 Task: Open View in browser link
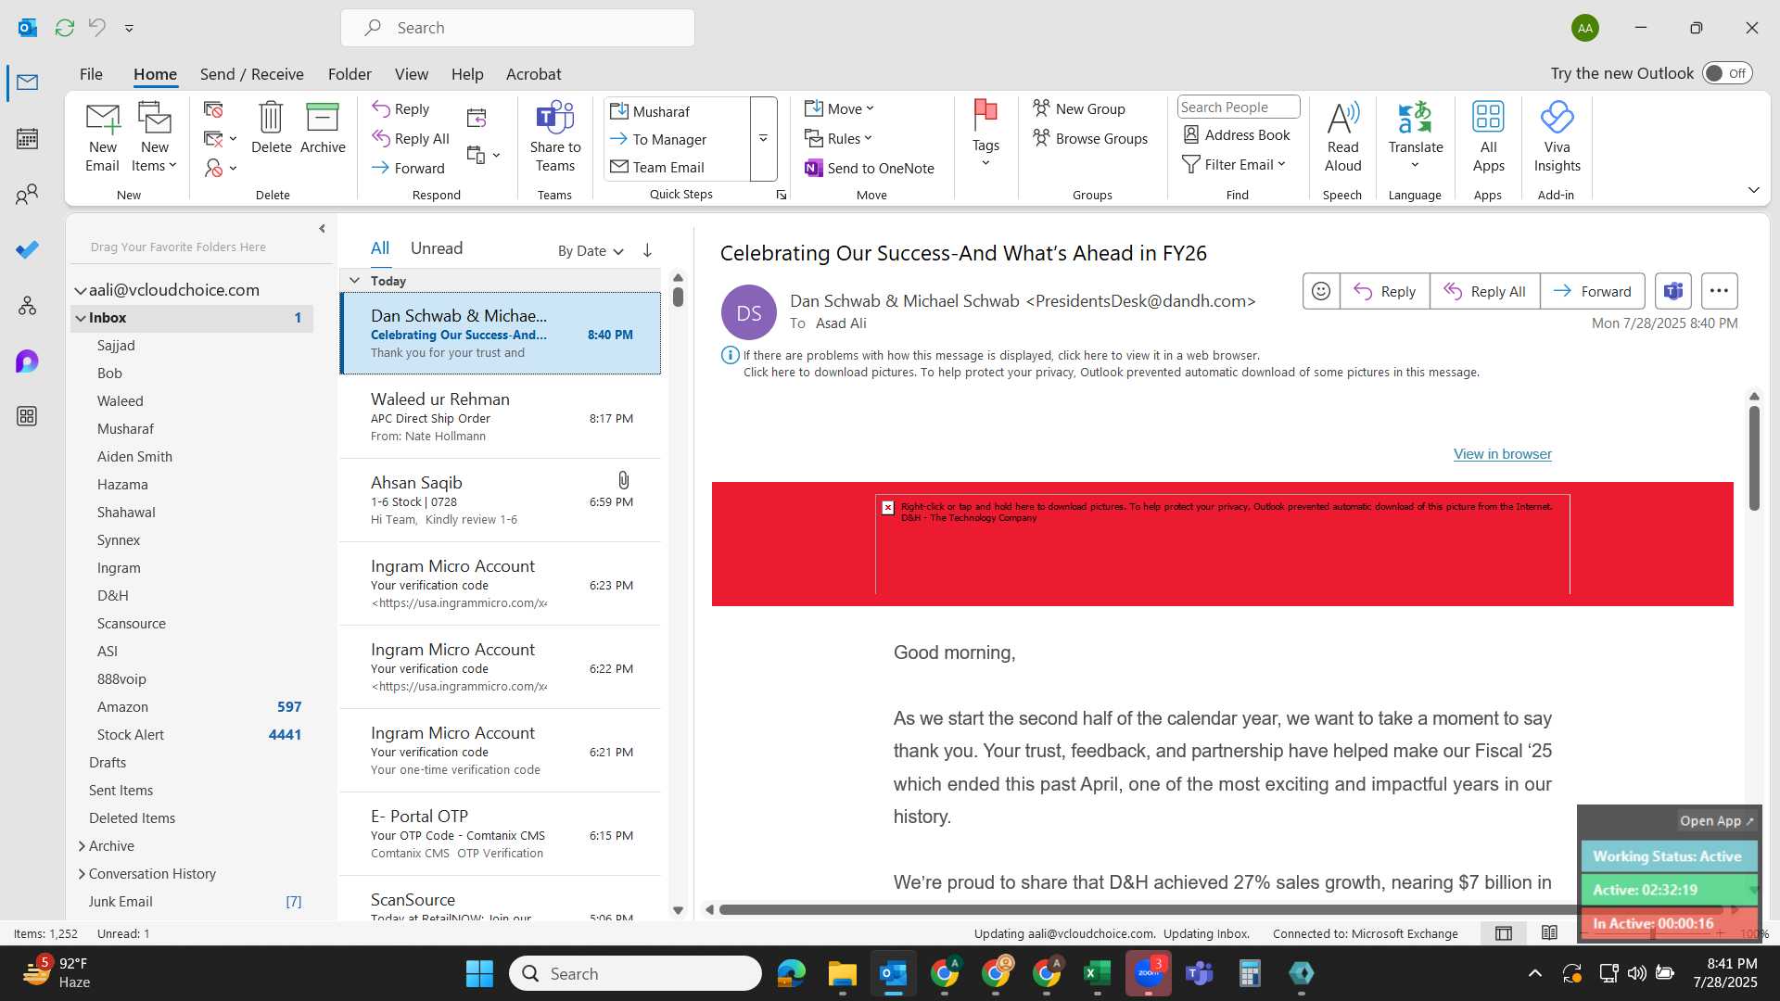pos(1502,454)
